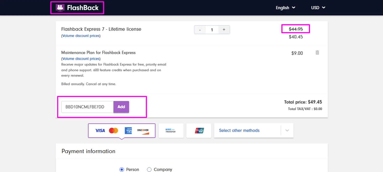Open the English language dropdown

click(x=285, y=8)
